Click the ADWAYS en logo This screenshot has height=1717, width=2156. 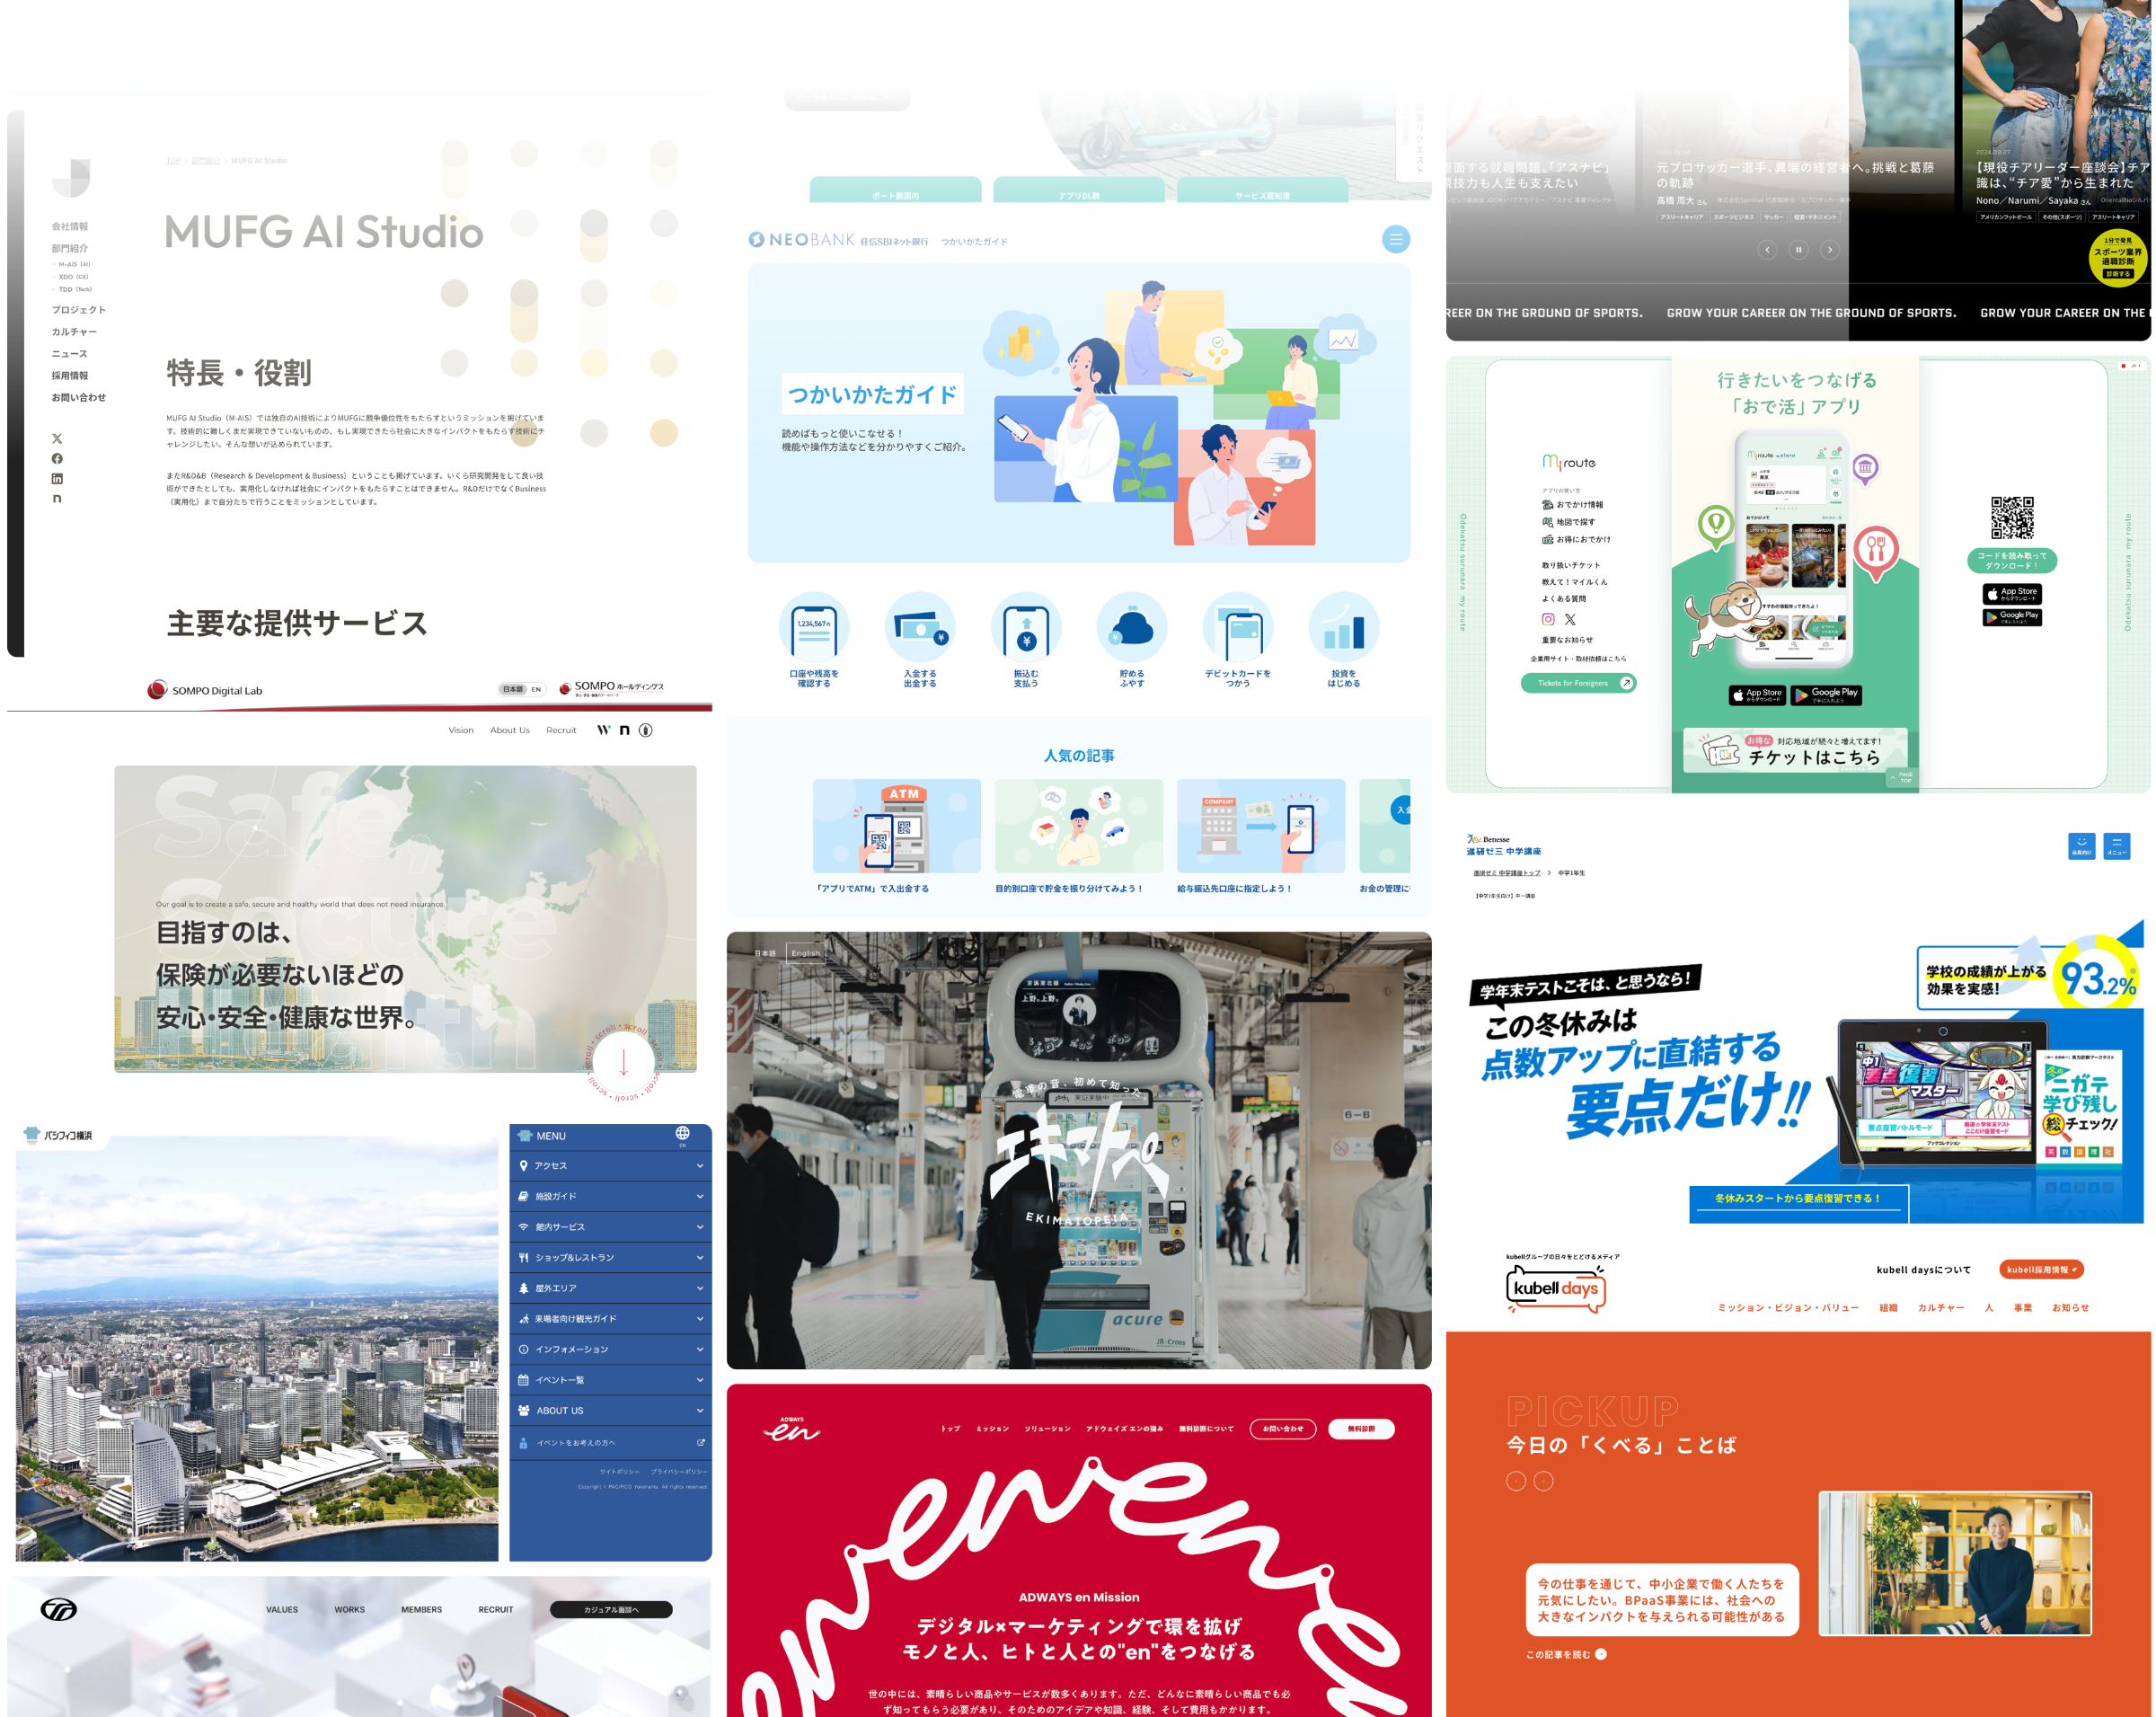click(792, 1429)
